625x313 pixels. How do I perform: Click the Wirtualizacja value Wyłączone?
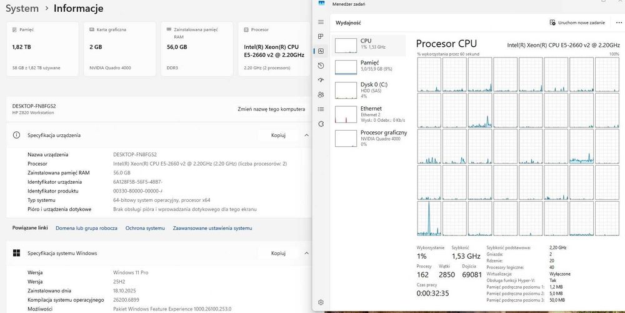point(559,274)
